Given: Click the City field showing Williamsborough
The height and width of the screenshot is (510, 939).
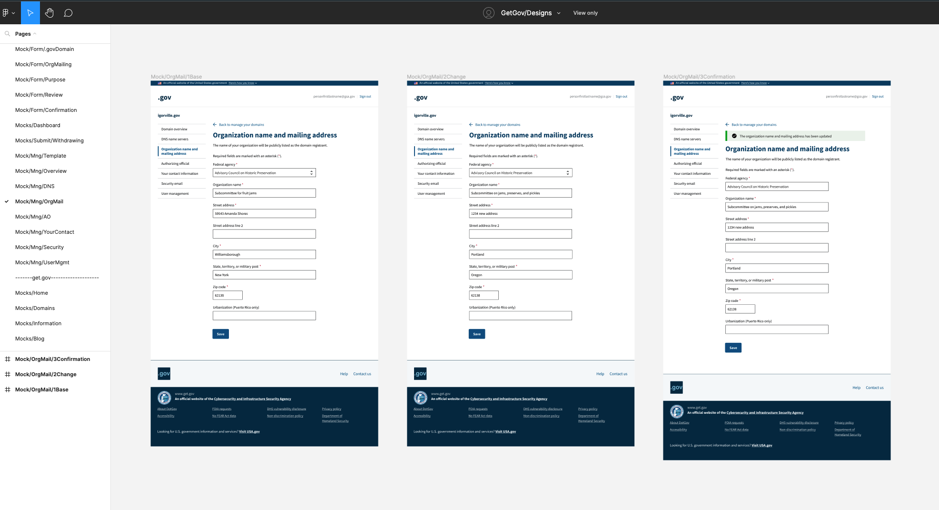Looking at the screenshot, I should pos(264,254).
